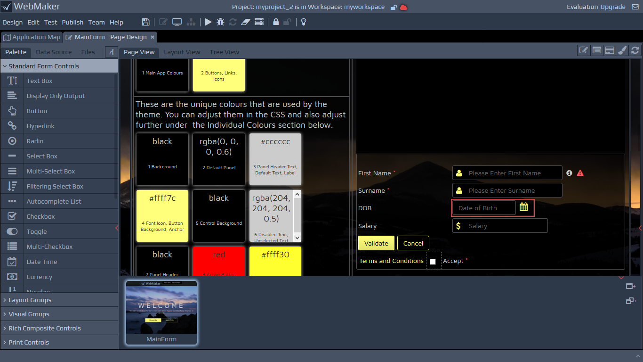
Task: Click the list layout icon above page view
Action: [x=597, y=50]
